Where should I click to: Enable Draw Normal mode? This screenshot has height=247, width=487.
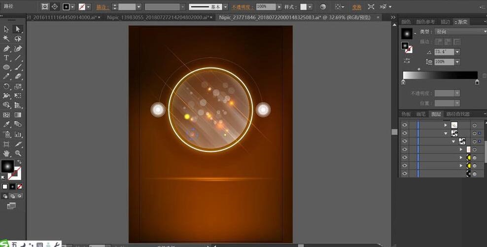coord(5,196)
